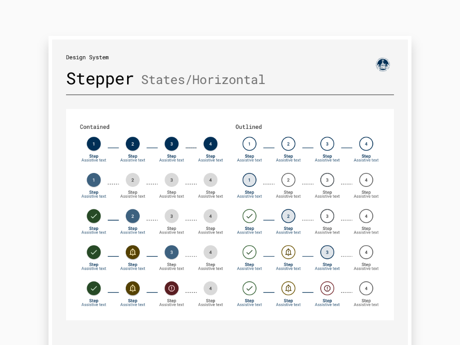
Task: Click outlined checkmark step in third row
Action: (249, 216)
